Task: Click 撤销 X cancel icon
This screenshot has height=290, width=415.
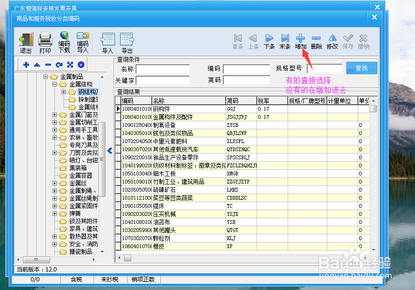Action: (x=363, y=38)
